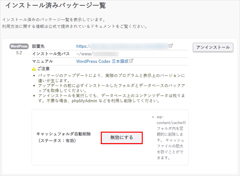
Task: Click the ご注意 notice heading
Action: tap(43, 69)
